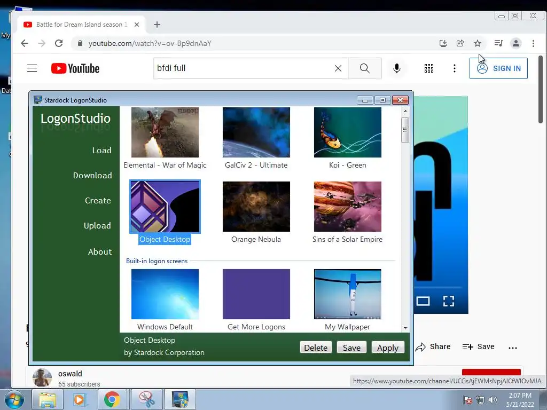Image resolution: width=547 pixels, height=410 pixels.
Task: Click the SIGN IN button
Action: [498, 68]
